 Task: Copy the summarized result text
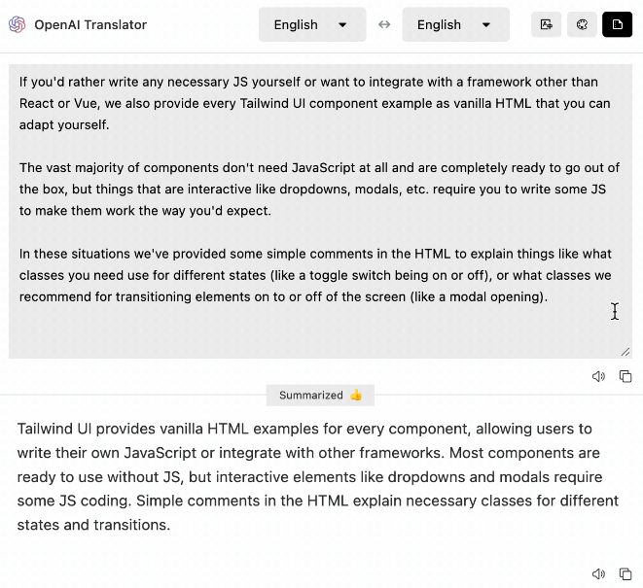[625, 574]
